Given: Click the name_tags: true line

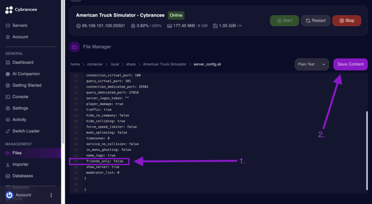Looking at the screenshot, I should pyautogui.click(x=101, y=155).
